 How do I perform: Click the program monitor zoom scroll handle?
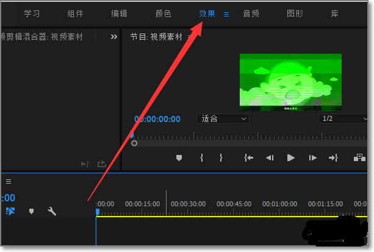tap(134, 143)
